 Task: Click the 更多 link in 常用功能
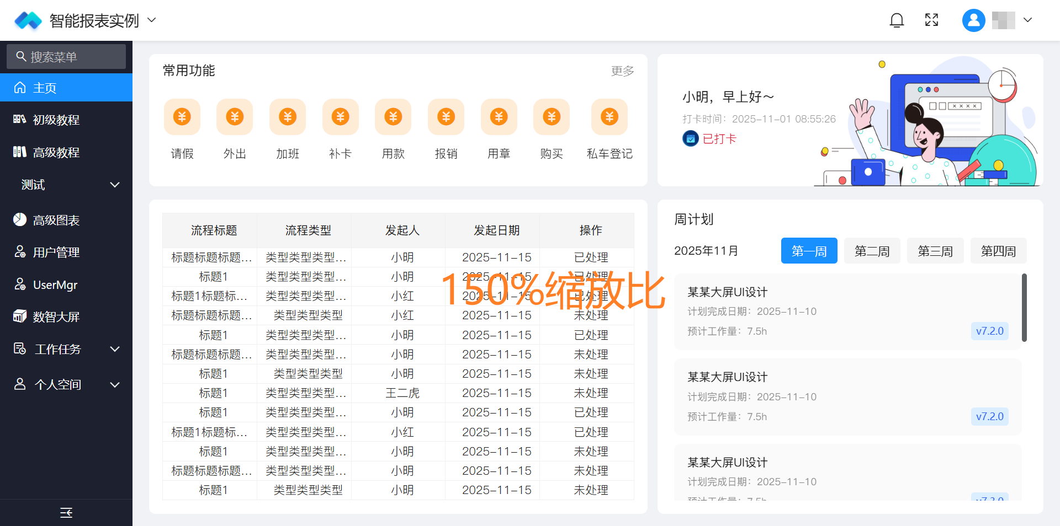pos(622,71)
